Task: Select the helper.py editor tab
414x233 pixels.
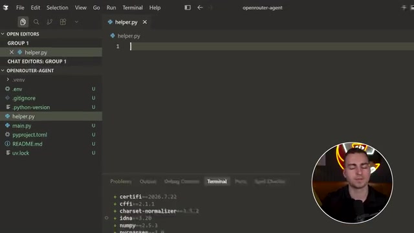Action: [x=126, y=22]
